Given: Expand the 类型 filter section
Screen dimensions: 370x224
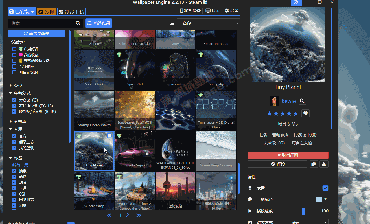Looking at the screenshot, I should (11, 85).
